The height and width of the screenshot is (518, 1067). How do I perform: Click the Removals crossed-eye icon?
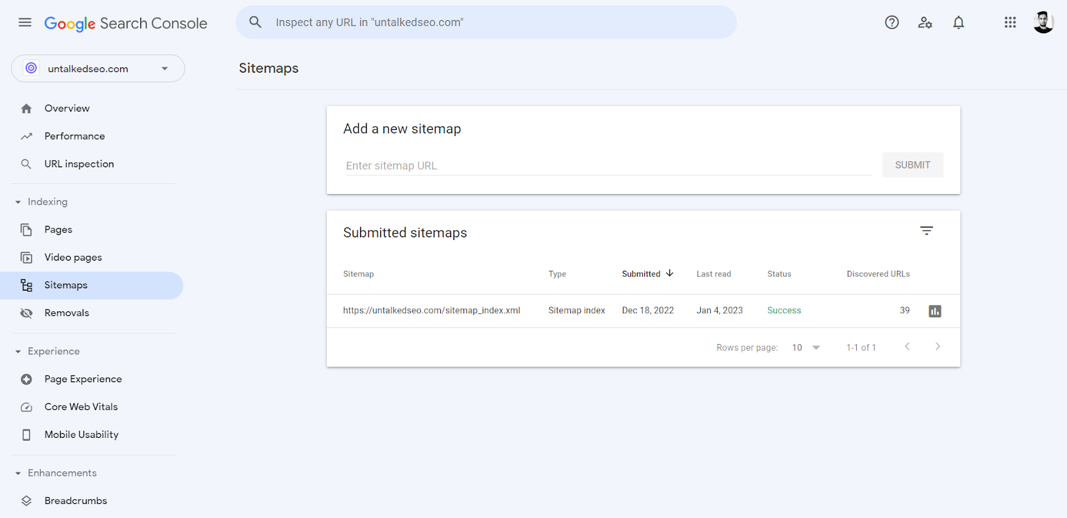coord(27,313)
